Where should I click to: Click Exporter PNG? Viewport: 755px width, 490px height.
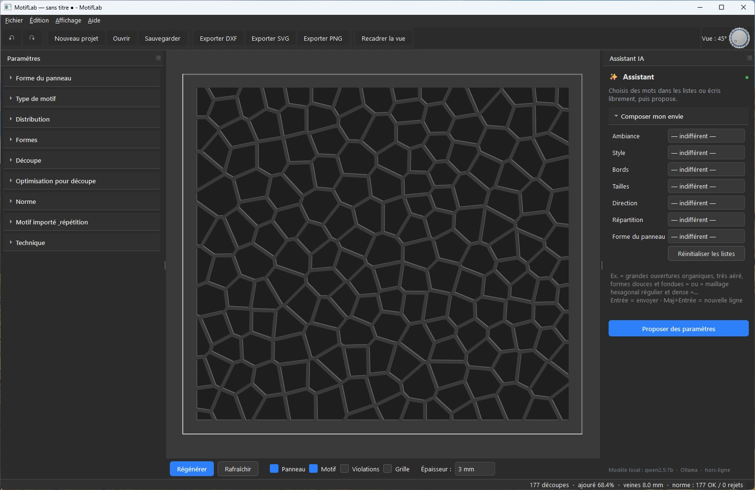[323, 38]
